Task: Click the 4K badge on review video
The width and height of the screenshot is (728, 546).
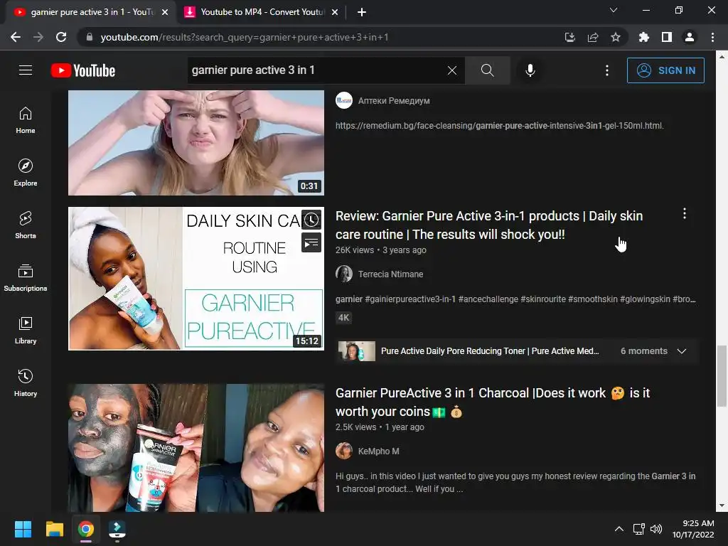Action: pos(343,318)
